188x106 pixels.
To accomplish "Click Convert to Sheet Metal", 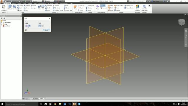I will tap(144, 8).
